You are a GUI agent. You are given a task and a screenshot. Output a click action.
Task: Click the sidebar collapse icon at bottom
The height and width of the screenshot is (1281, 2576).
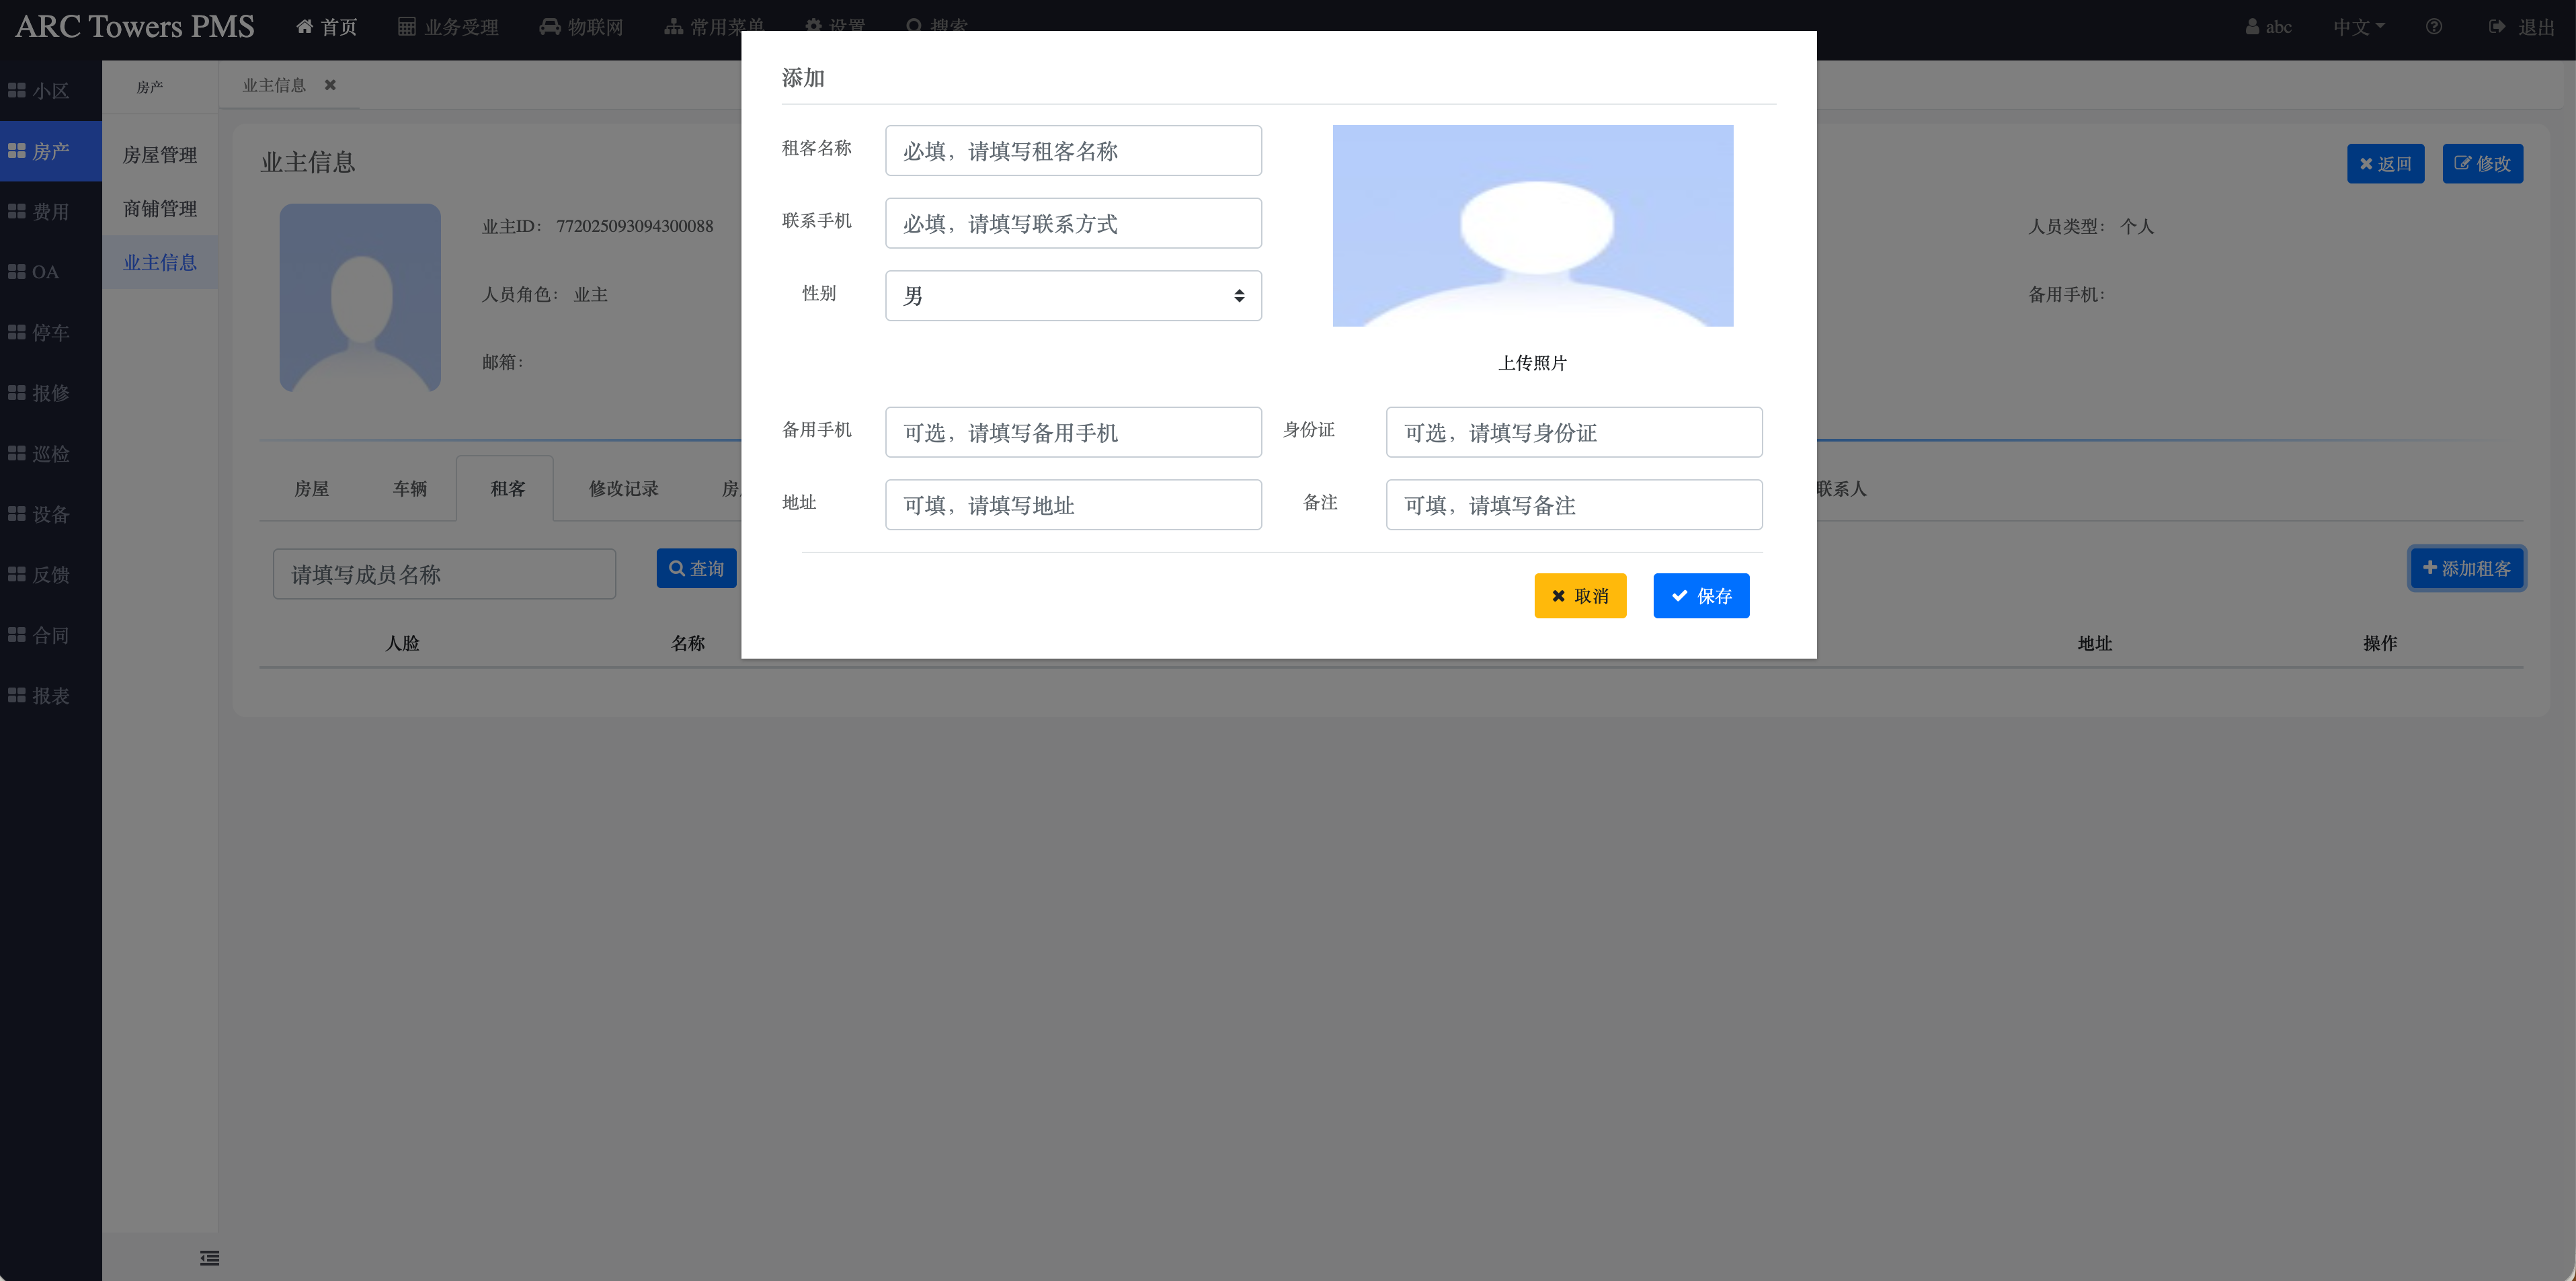coord(209,1258)
